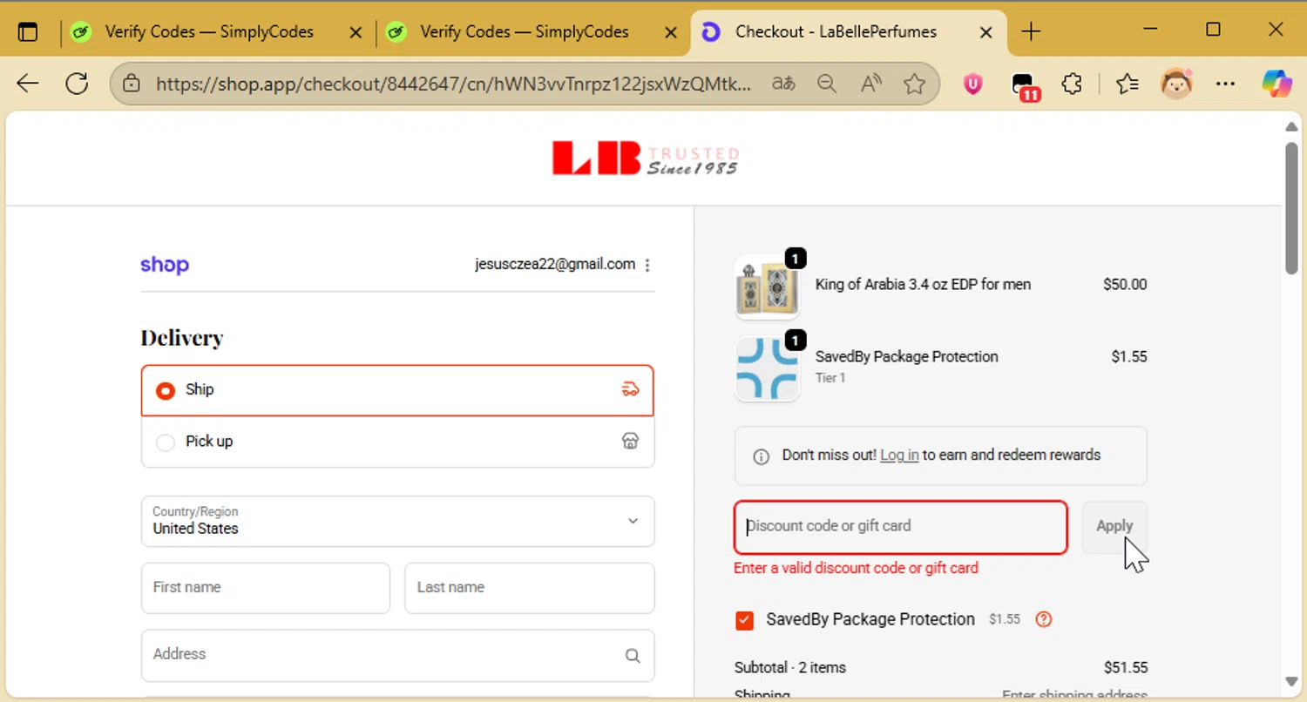Open a new browser tab

[x=1031, y=32]
